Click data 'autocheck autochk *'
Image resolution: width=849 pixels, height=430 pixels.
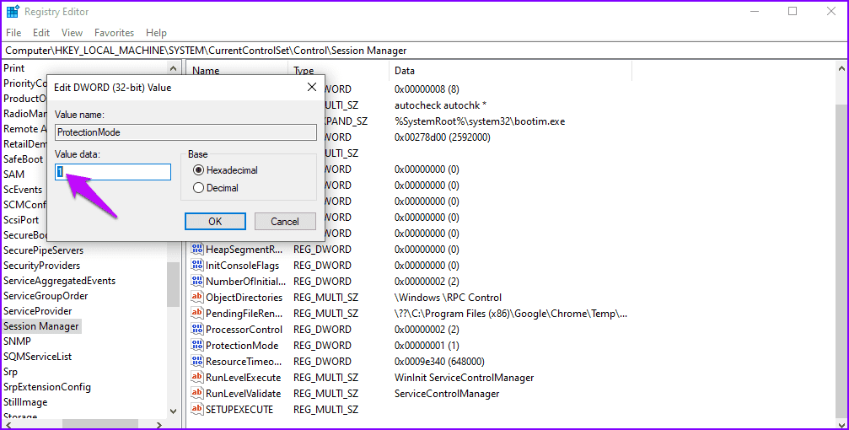tap(441, 105)
